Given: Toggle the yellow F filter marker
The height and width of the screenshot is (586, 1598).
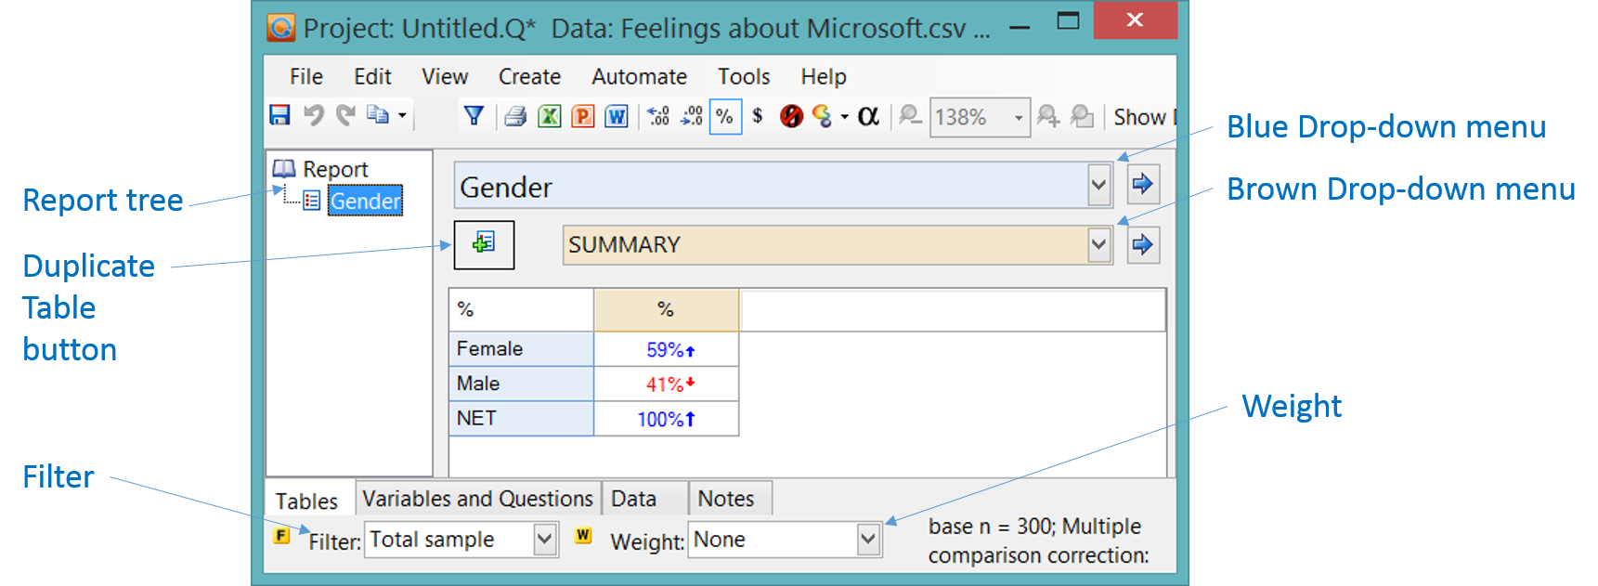Looking at the screenshot, I should [282, 536].
